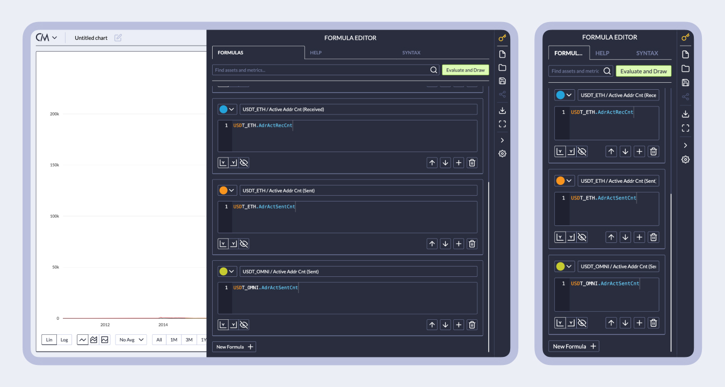
Task: Delete the USDT_OMNI formula with the trash icon
Action: 472,324
